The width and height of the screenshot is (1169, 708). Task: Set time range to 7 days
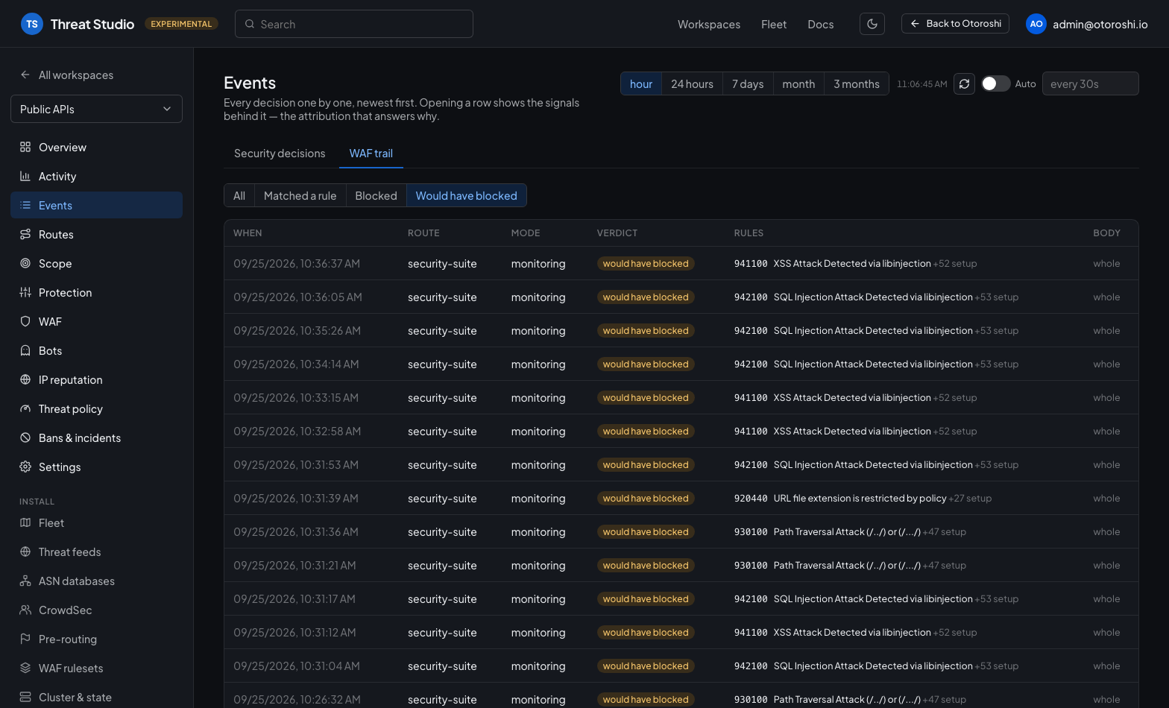748,83
